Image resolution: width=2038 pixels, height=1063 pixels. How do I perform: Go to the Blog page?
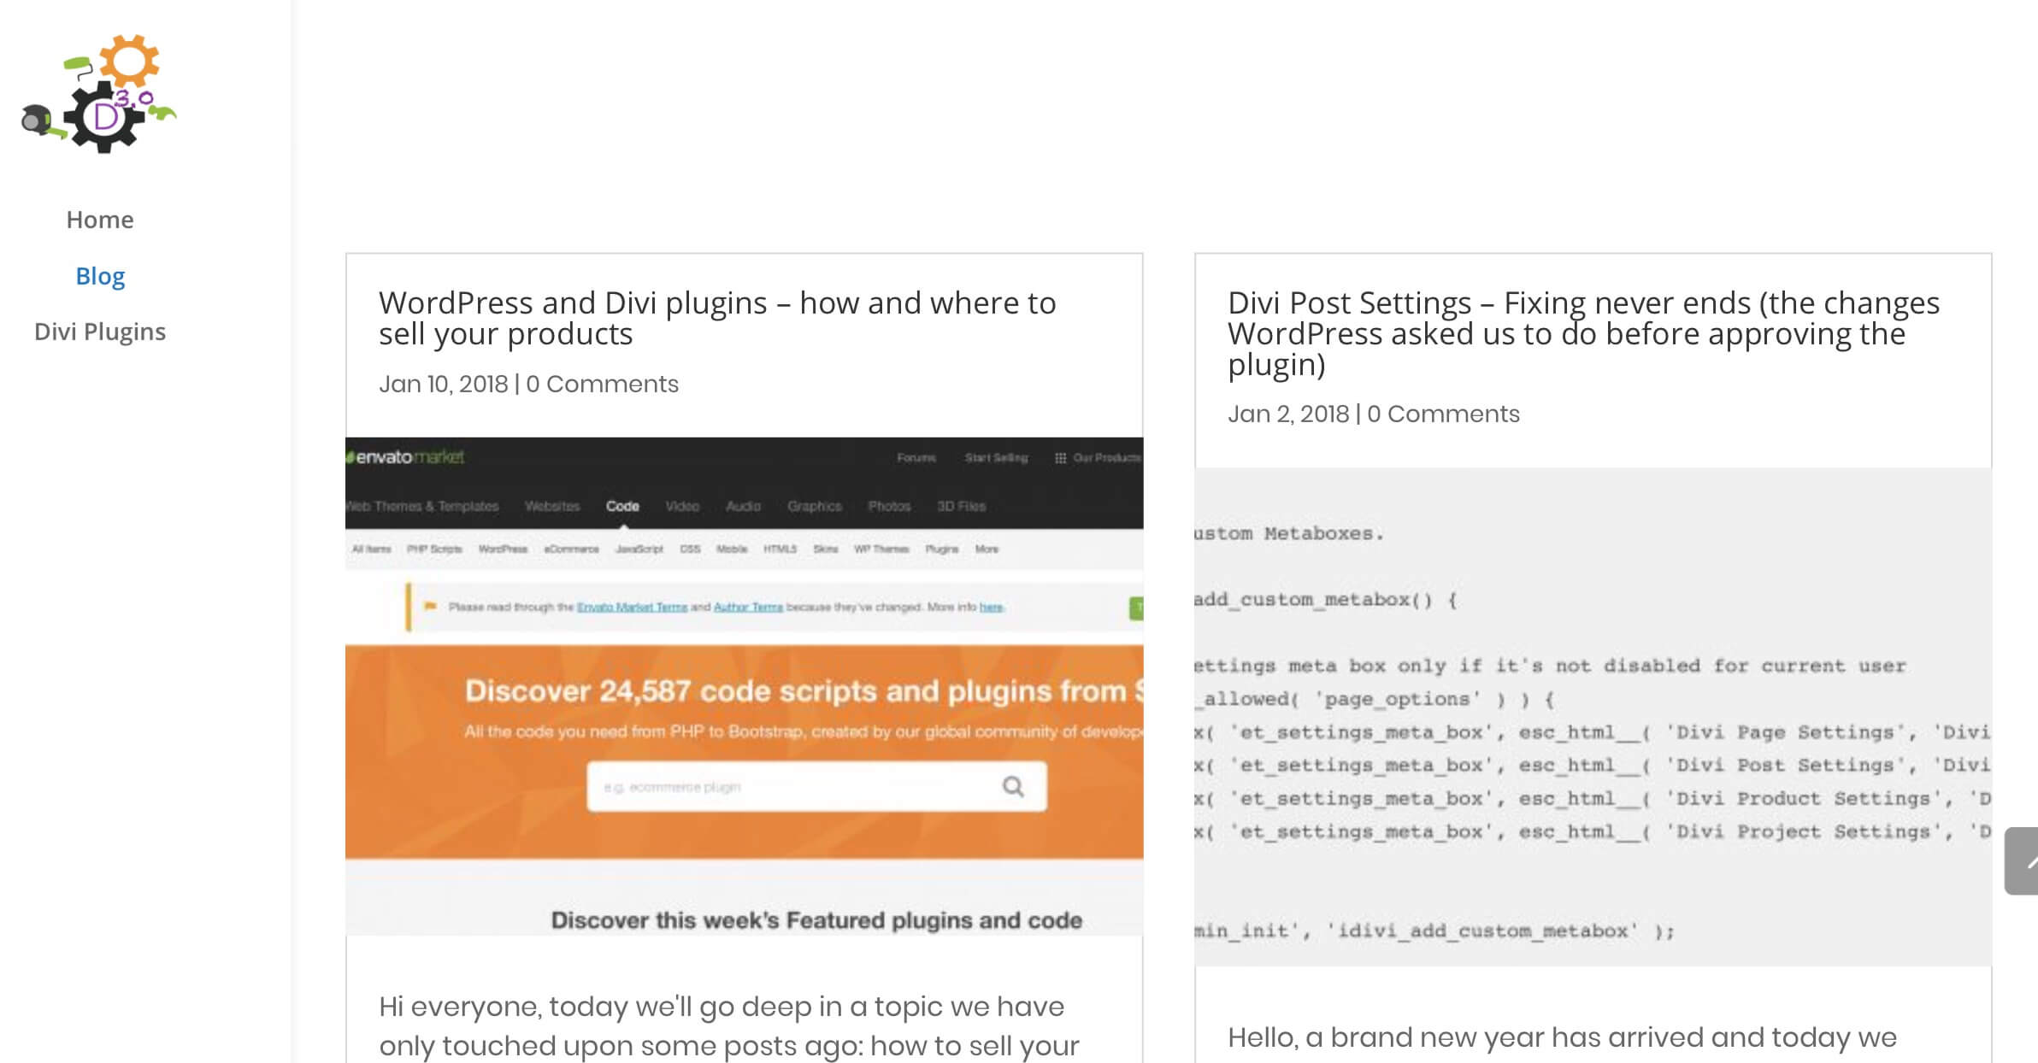tap(100, 276)
